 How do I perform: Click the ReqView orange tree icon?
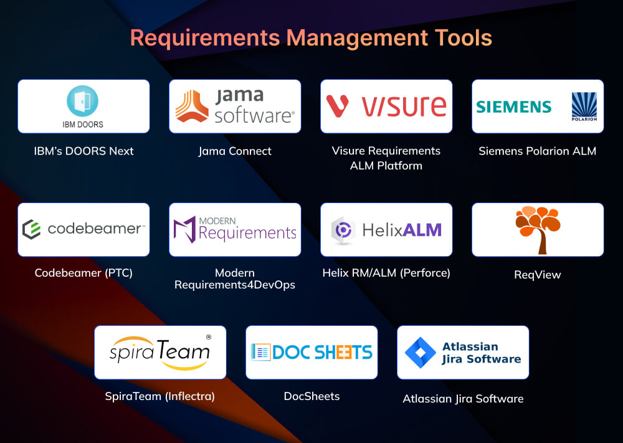pyautogui.click(x=537, y=229)
